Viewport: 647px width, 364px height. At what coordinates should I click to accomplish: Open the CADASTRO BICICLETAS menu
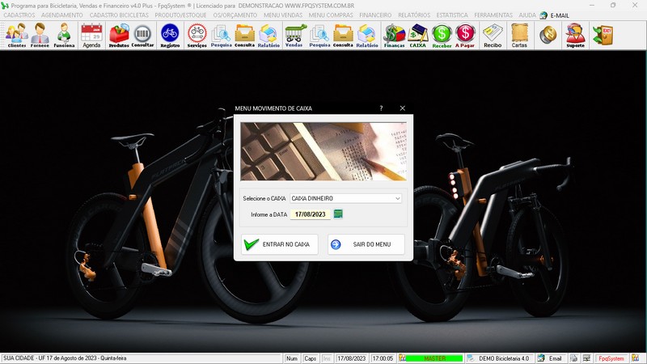click(119, 15)
